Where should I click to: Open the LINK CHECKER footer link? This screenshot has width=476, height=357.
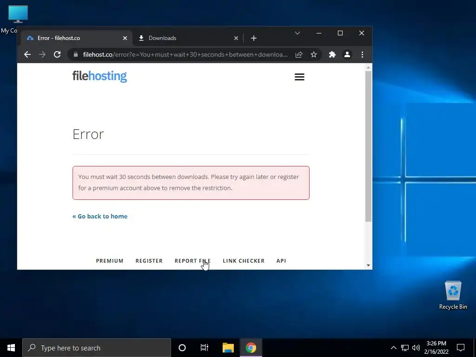(x=244, y=261)
